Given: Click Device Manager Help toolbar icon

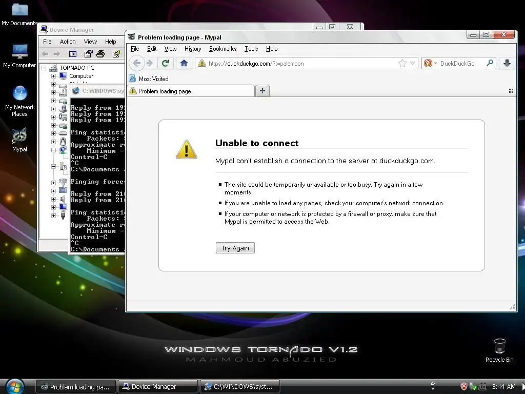Looking at the screenshot, I should click(116, 53).
